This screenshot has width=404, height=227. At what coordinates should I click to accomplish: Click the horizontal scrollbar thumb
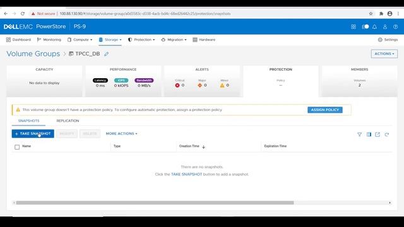click(155, 203)
